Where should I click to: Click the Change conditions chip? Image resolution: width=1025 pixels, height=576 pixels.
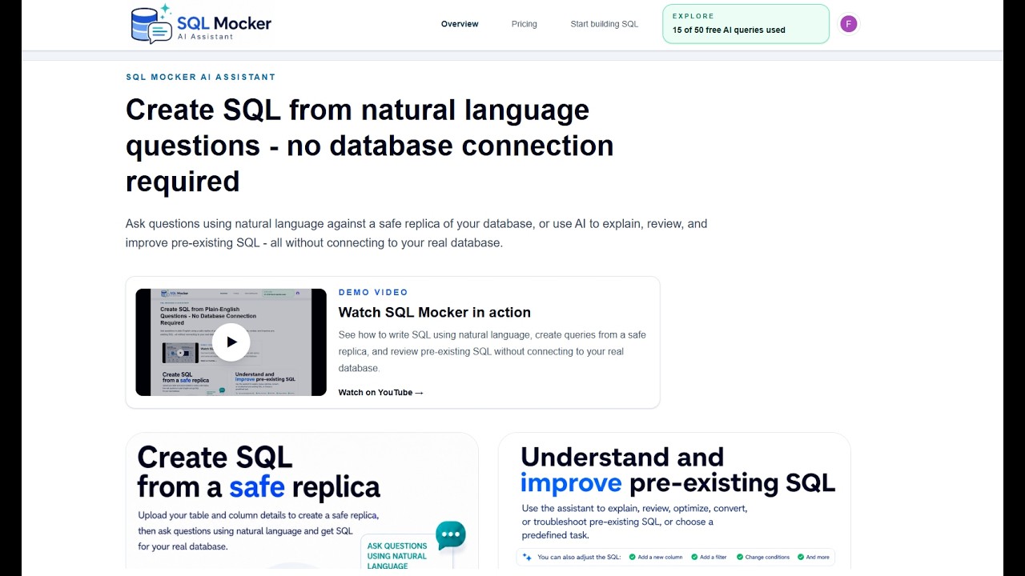(x=762, y=557)
